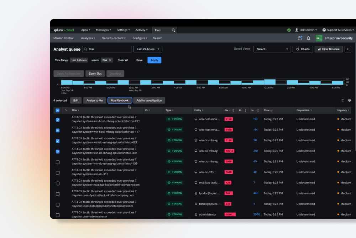The width and height of the screenshot is (356, 238).
Task: Select all findings via header checkbox
Action: coord(57,110)
